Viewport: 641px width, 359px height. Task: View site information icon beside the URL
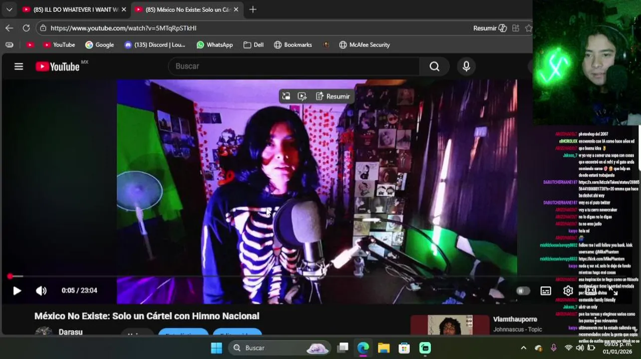coord(43,28)
